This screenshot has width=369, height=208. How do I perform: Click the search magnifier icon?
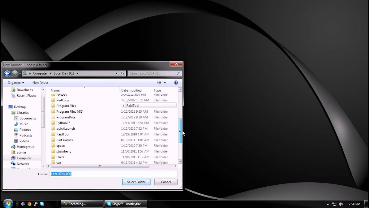(x=179, y=73)
